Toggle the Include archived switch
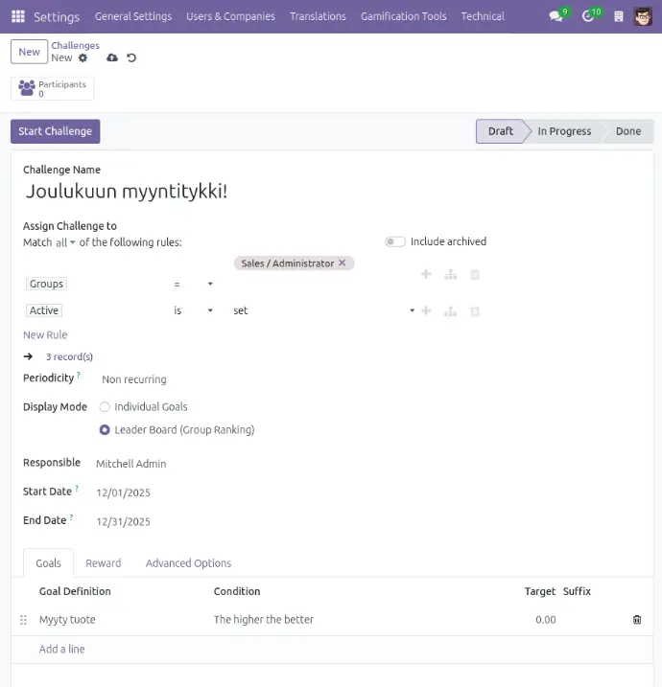The image size is (662, 687). tap(394, 242)
